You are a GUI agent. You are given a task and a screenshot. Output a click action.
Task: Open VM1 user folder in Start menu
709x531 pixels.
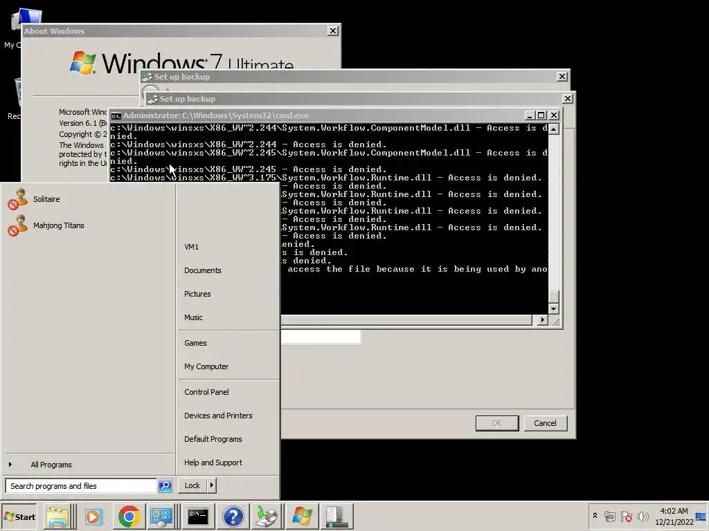click(x=228, y=247)
